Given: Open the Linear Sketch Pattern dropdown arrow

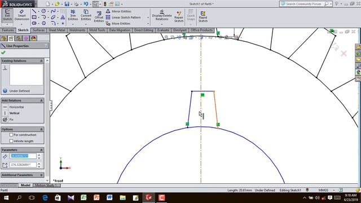Looking at the screenshot, I should tap(148, 17).
